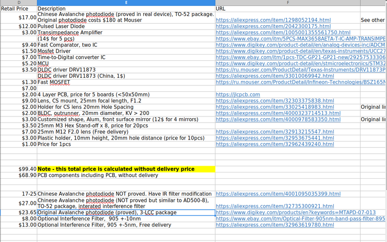This screenshot has height=242, width=387.
Task: Select the 'URL' header cell
Action: click(x=288, y=9)
